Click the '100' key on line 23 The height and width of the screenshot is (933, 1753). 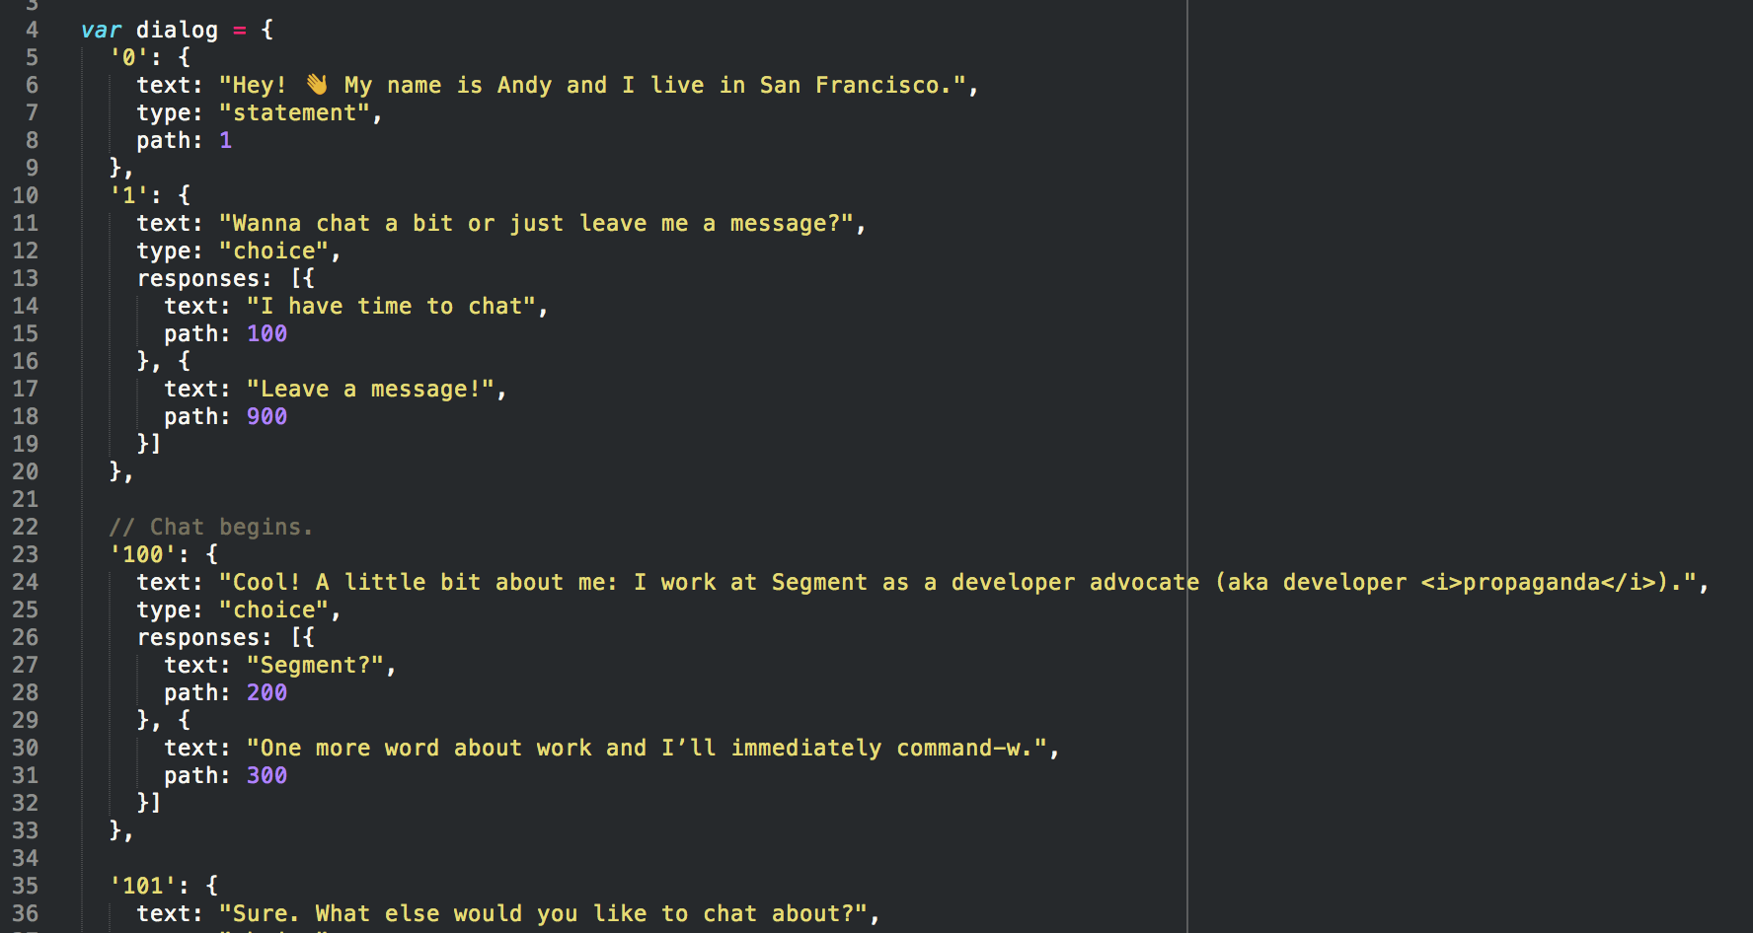[142, 554]
